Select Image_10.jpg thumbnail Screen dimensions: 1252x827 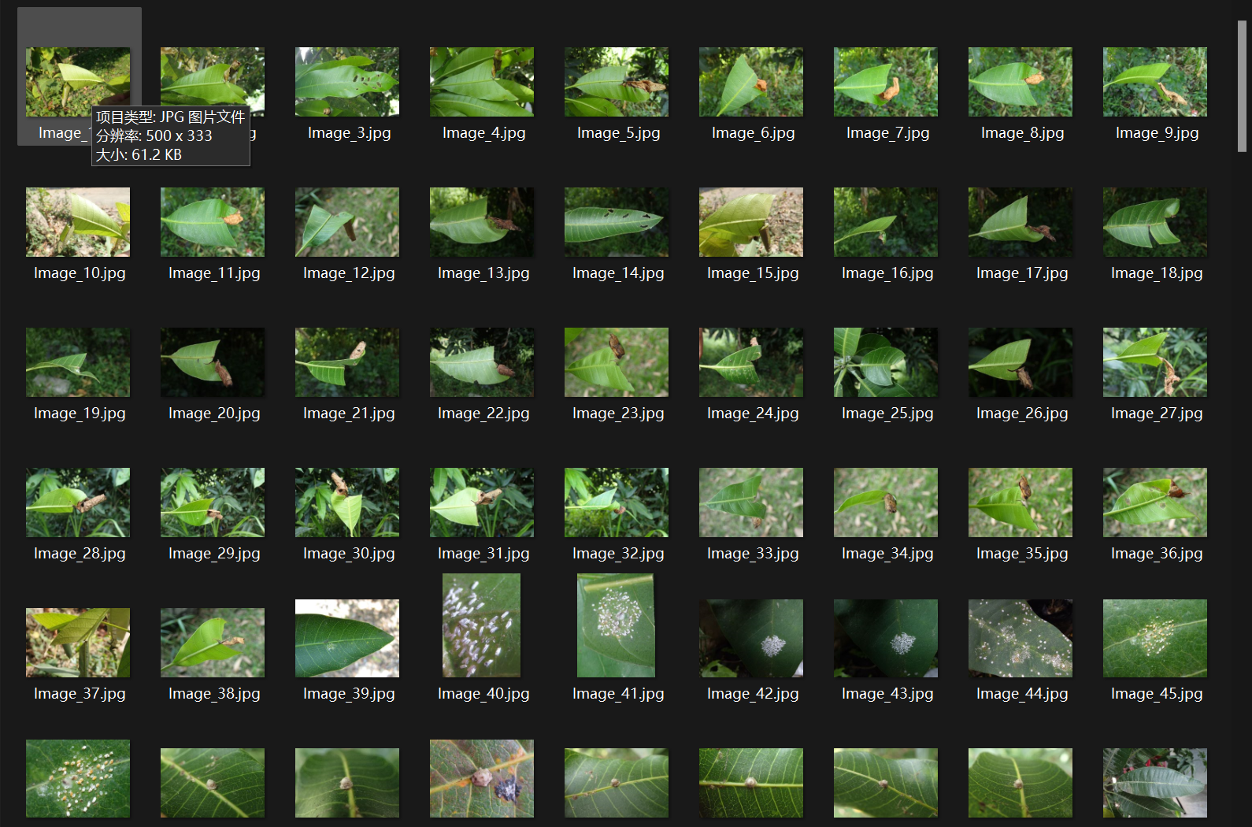[x=78, y=222]
